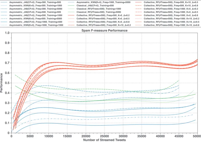The height and width of the screenshot is (142, 201).
Task: Click x-axis tick label 35000
Action: (x=142, y=136)
